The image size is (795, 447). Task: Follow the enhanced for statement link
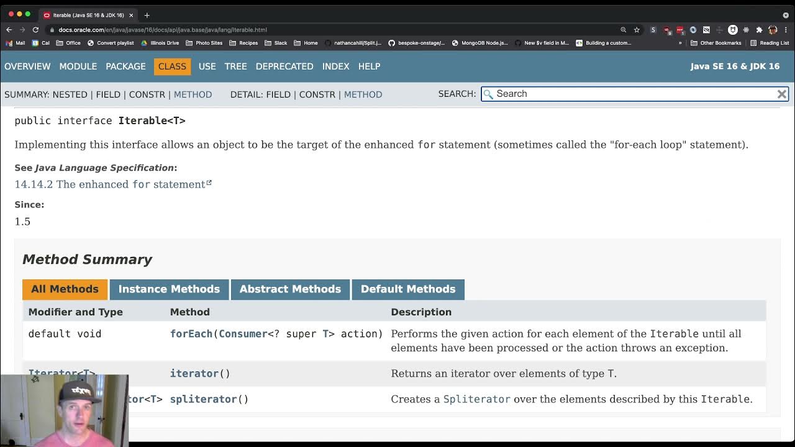click(x=112, y=184)
